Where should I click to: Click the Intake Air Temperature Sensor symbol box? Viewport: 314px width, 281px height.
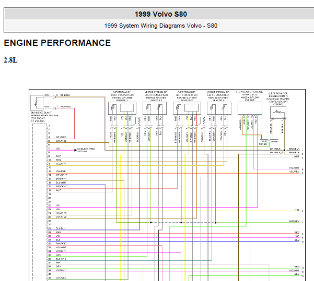tap(278, 113)
